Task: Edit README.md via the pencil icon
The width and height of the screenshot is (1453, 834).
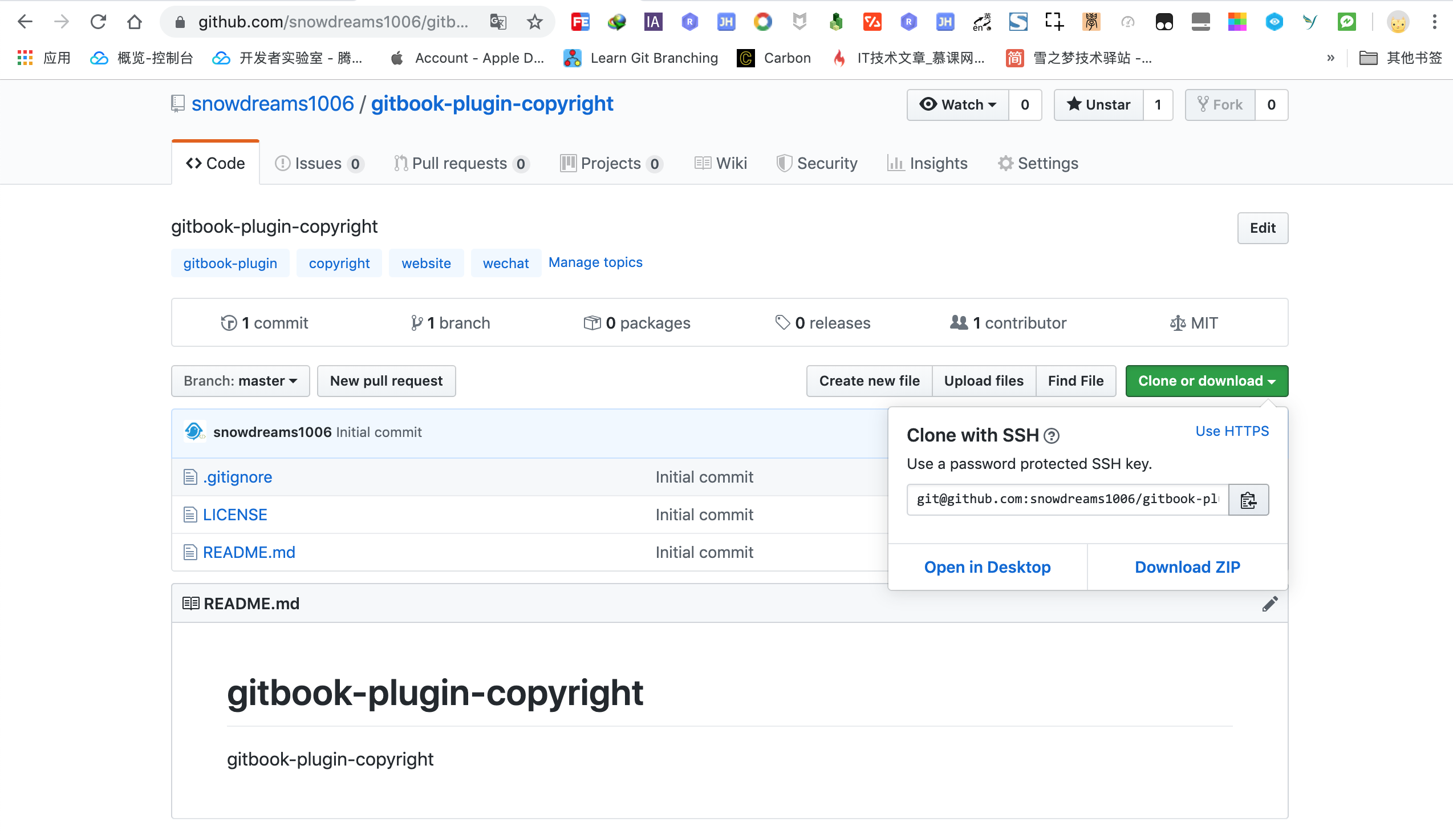Action: pyautogui.click(x=1271, y=603)
